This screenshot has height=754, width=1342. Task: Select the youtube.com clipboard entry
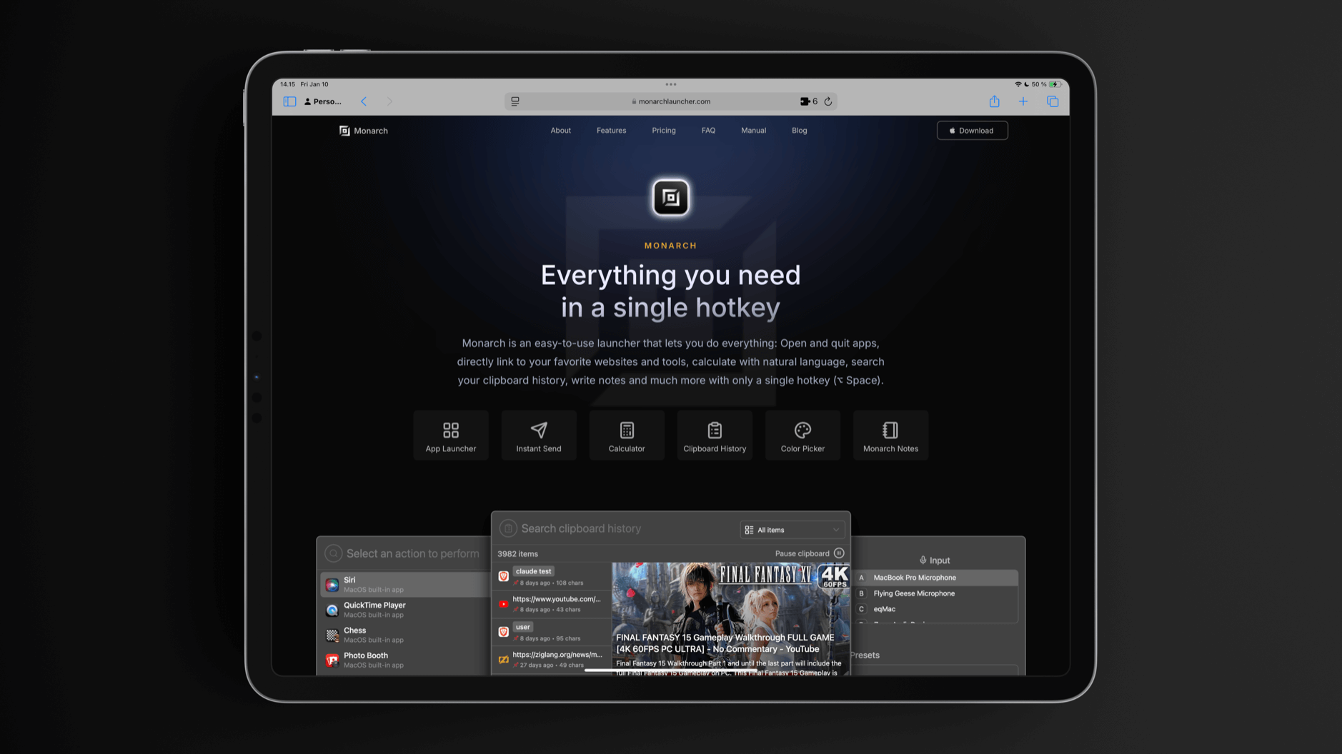(x=551, y=604)
